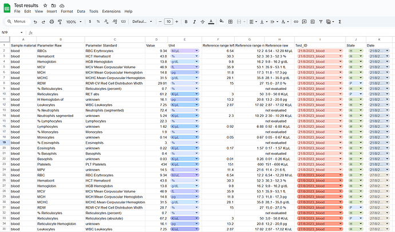The width and height of the screenshot is (395, 232).
Task: Open the Extensions menu
Action: coord(112,11)
